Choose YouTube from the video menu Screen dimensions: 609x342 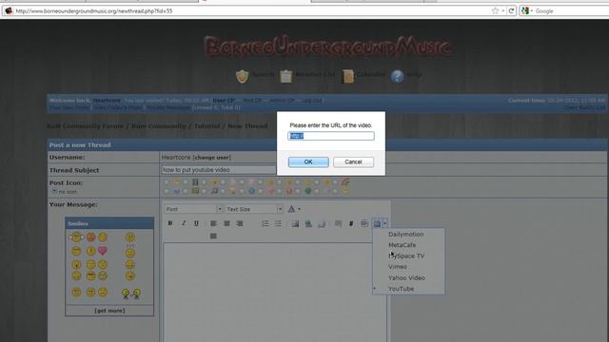click(401, 289)
